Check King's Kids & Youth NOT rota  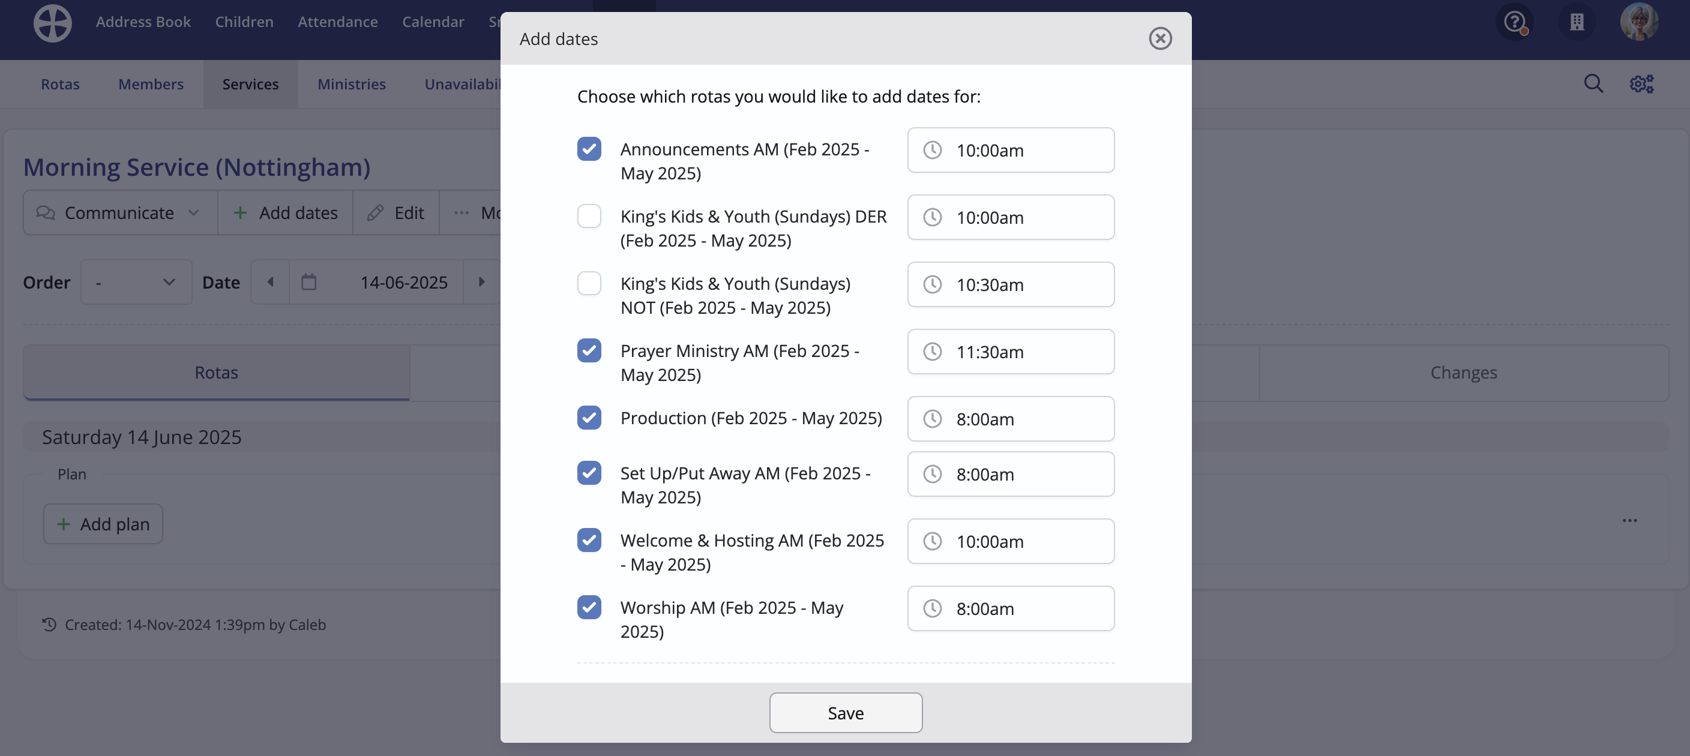coord(589,283)
